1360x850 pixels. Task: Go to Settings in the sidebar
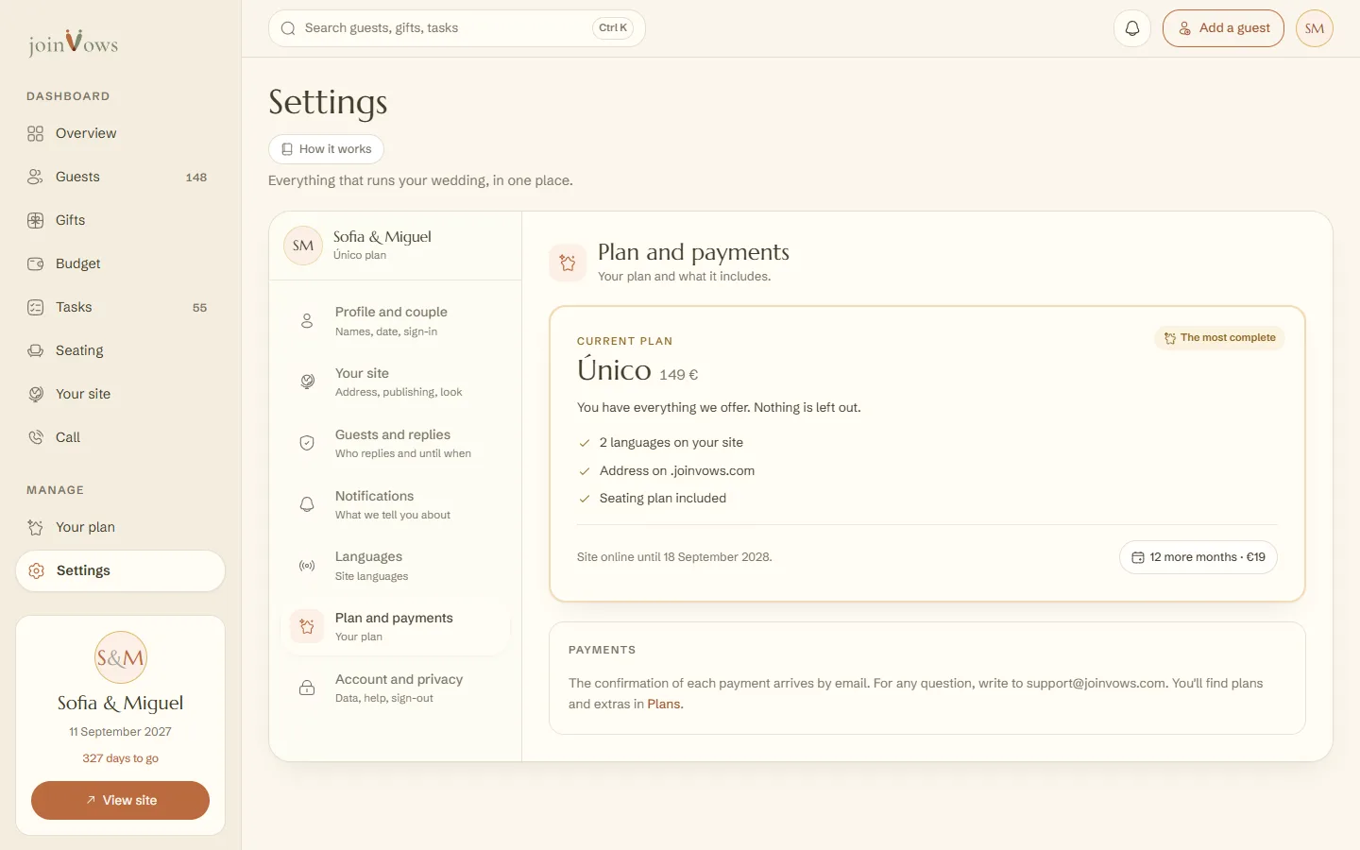tap(121, 570)
